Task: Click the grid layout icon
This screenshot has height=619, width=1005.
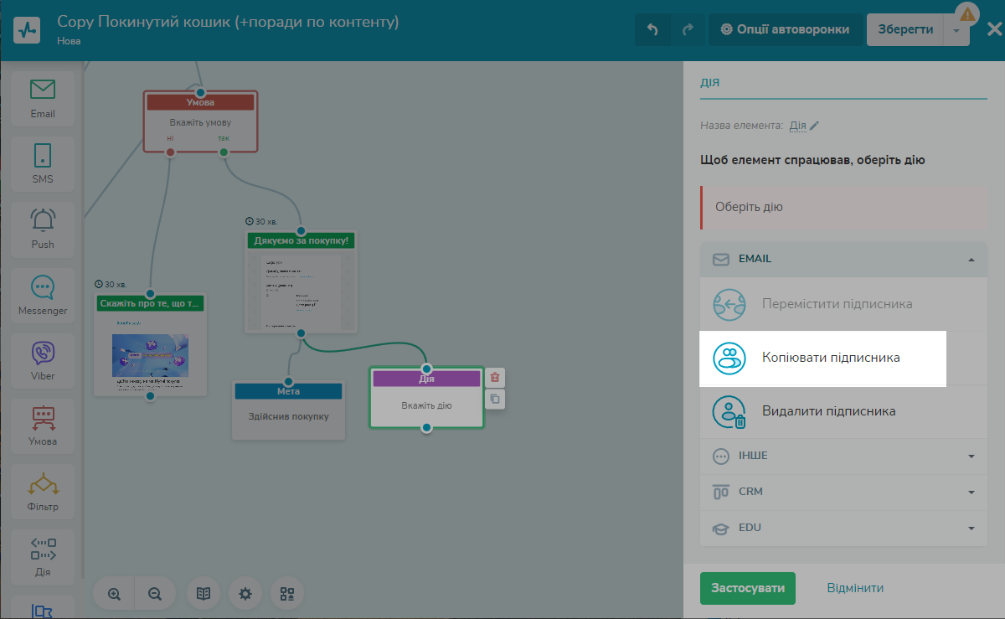Action: [x=287, y=594]
